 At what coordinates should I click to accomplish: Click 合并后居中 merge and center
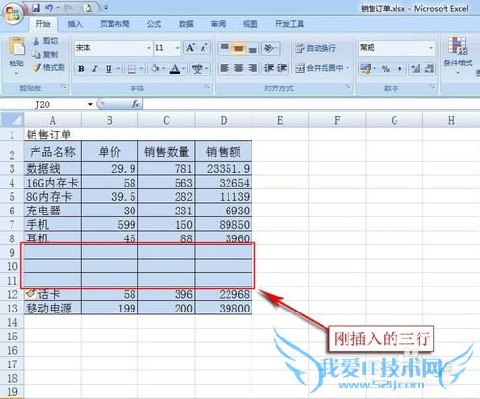click(x=319, y=68)
